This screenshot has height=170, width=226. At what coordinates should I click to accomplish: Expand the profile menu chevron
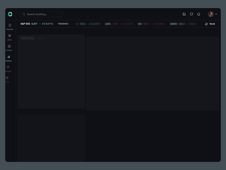pos(216,14)
